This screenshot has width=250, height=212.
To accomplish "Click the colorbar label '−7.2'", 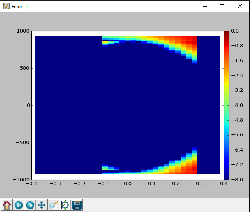I will click(237, 165).
